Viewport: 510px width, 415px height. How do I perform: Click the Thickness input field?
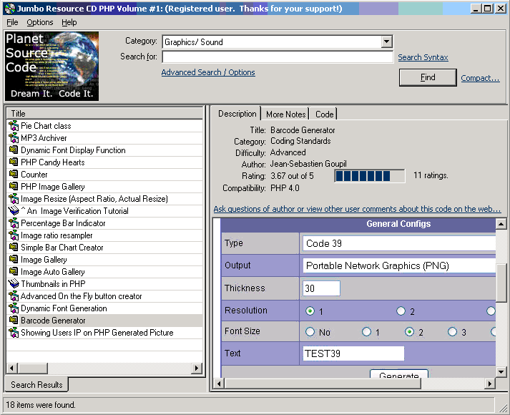pyautogui.click(x=321, y=288)
